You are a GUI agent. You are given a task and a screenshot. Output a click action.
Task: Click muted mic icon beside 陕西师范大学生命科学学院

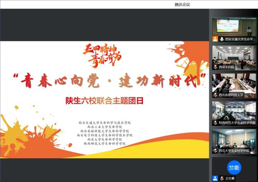215,123
